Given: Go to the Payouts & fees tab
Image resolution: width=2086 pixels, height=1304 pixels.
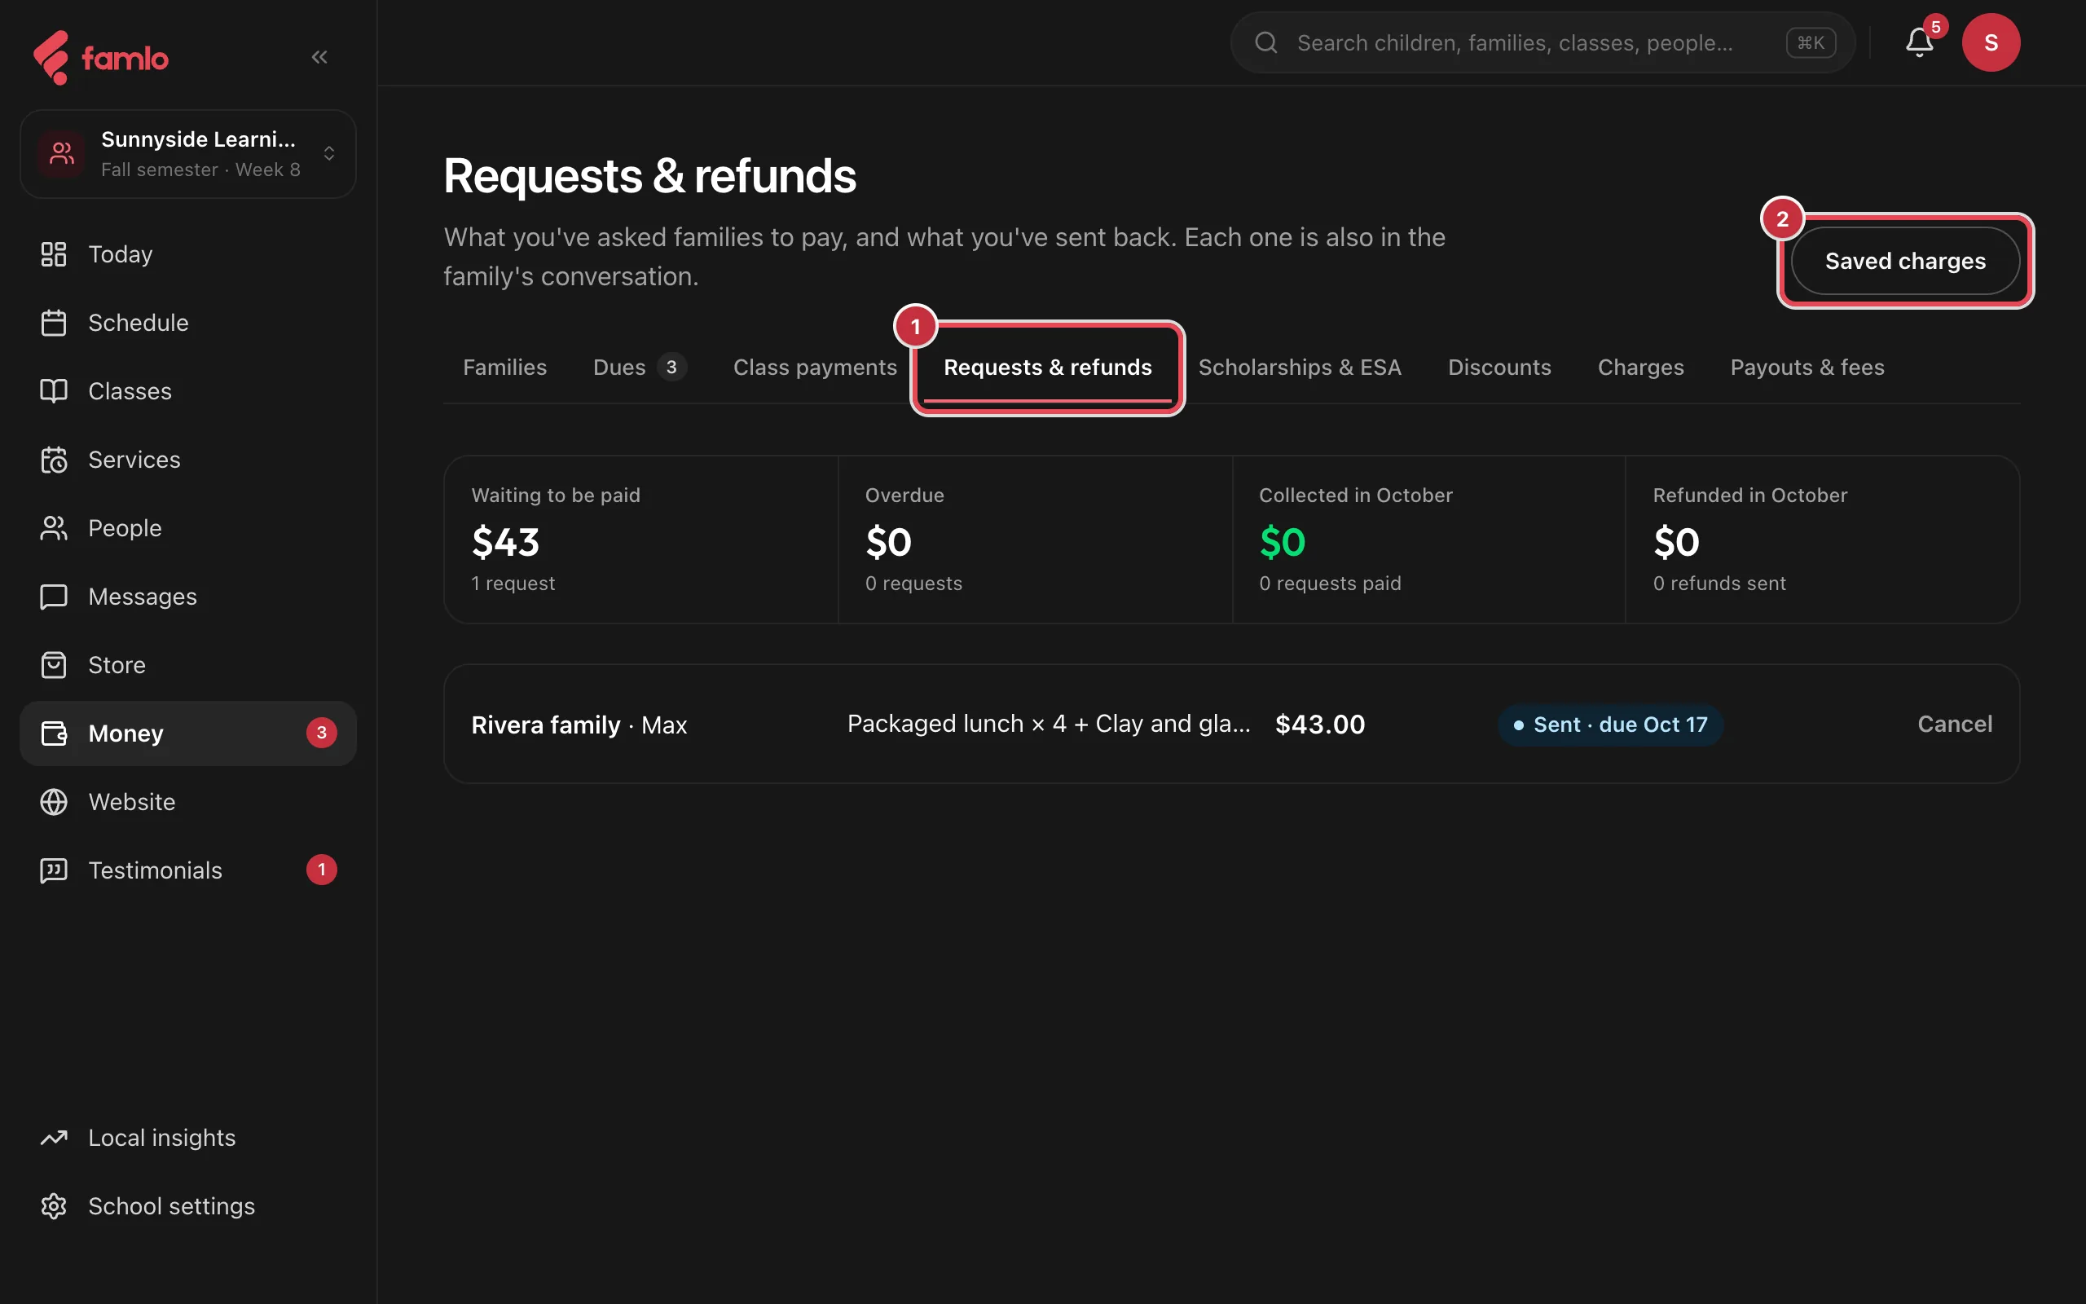Looking at the screenshot, I should [1807, 368].
